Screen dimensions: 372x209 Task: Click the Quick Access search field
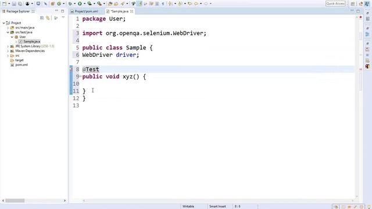[335, 3]
